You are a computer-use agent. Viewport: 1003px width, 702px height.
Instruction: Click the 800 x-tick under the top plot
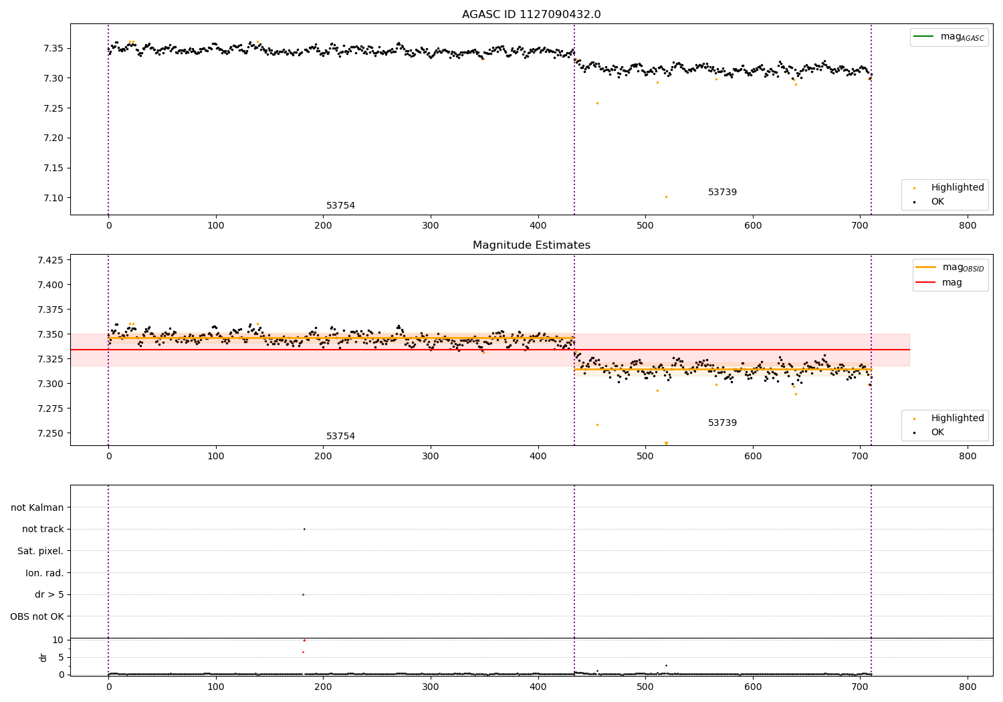tap(968, 226)
